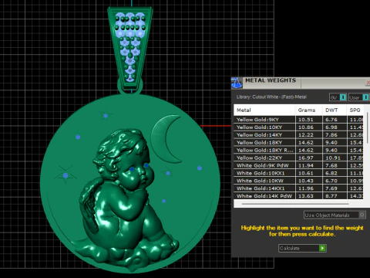
Task: Select the Yellow Gold:18KY R... row
Action: [x=298, y=150]
